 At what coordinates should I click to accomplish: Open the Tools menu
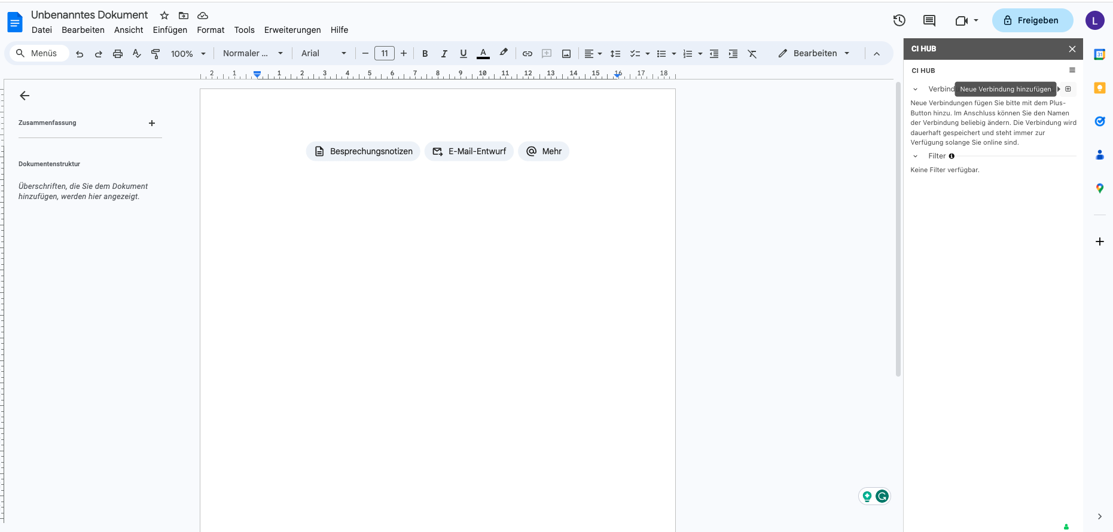pos(245,30)
